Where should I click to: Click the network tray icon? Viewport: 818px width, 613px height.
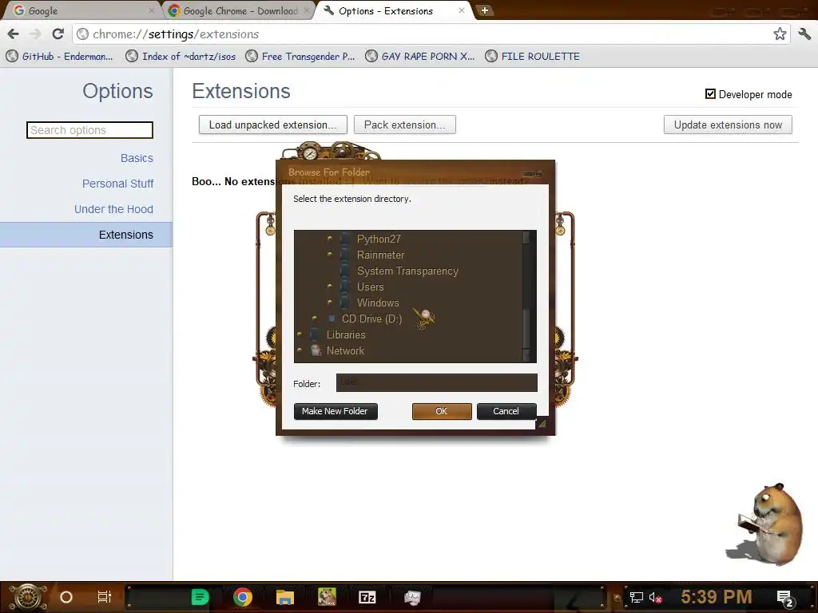(x=636, y=597)
